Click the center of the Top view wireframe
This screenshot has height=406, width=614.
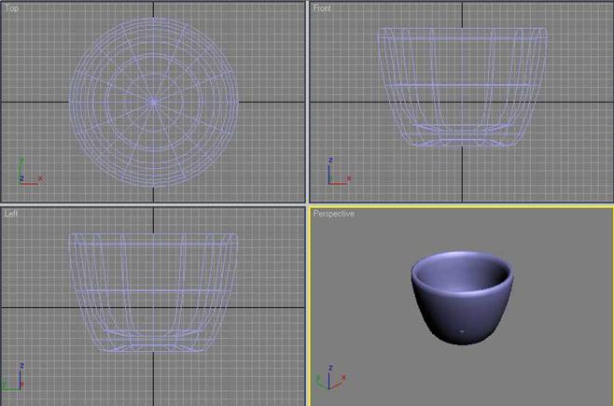pos(154,101)
